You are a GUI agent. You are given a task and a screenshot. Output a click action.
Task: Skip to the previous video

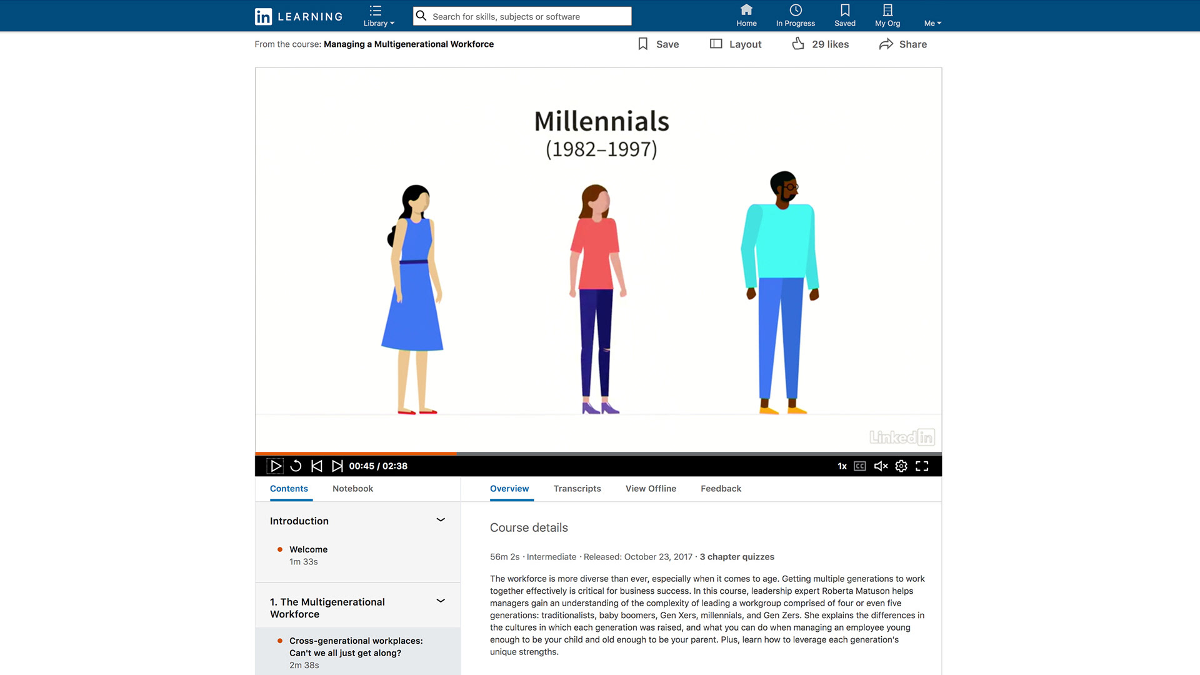tap(317, 466)
